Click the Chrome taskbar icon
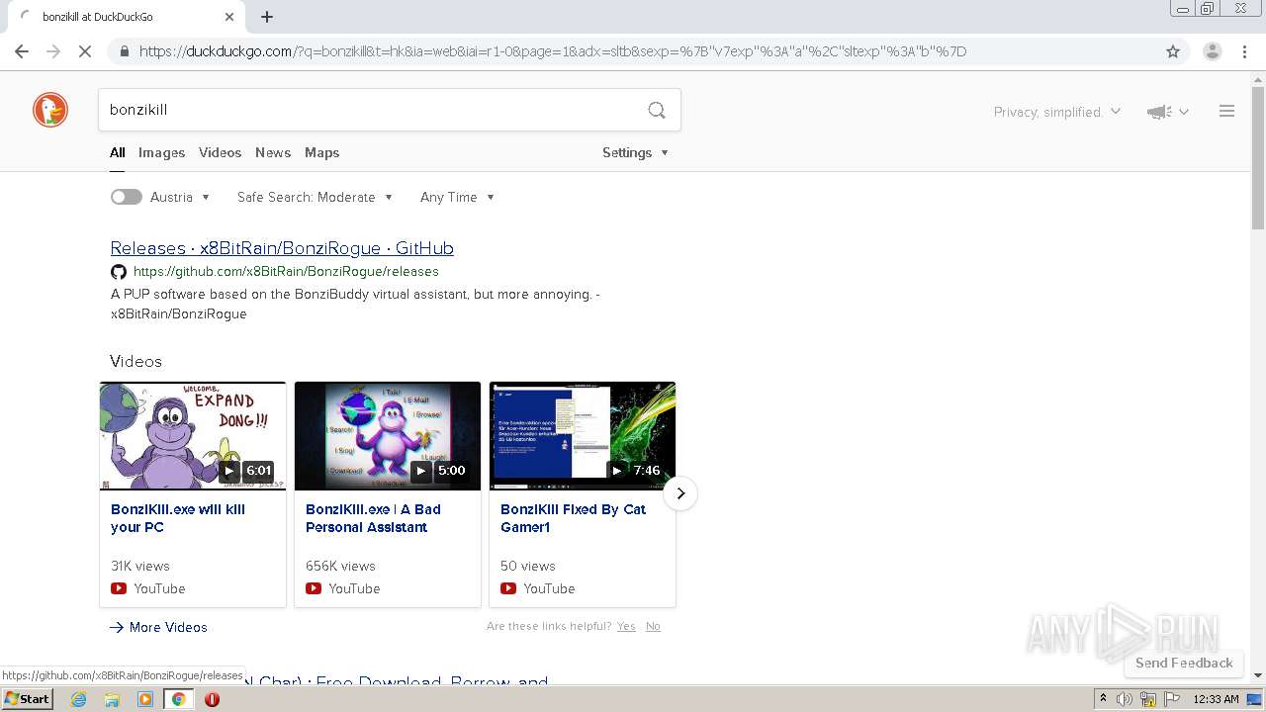The height and width of the screenshot is (712, 1266). [x=179, y=699]
